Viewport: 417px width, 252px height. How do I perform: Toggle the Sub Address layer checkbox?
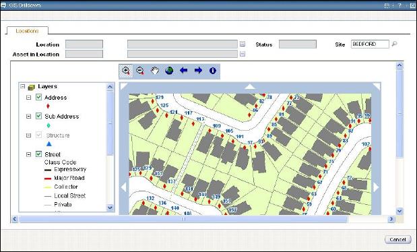(38, 116)
